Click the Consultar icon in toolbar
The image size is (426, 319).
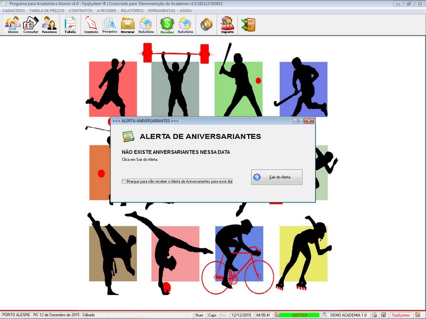click(31, 24)
